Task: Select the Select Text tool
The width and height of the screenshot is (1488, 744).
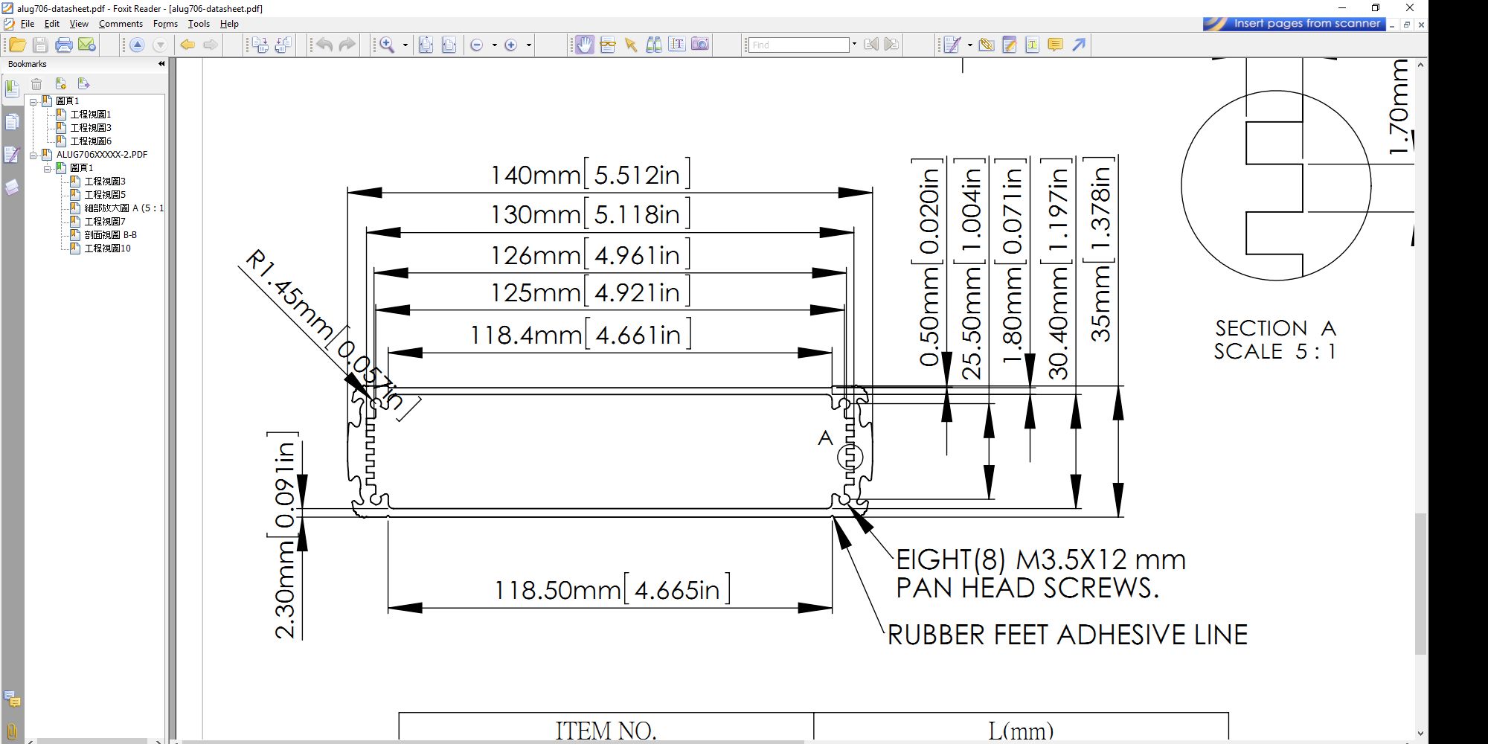Action: (x=677, y=45)
